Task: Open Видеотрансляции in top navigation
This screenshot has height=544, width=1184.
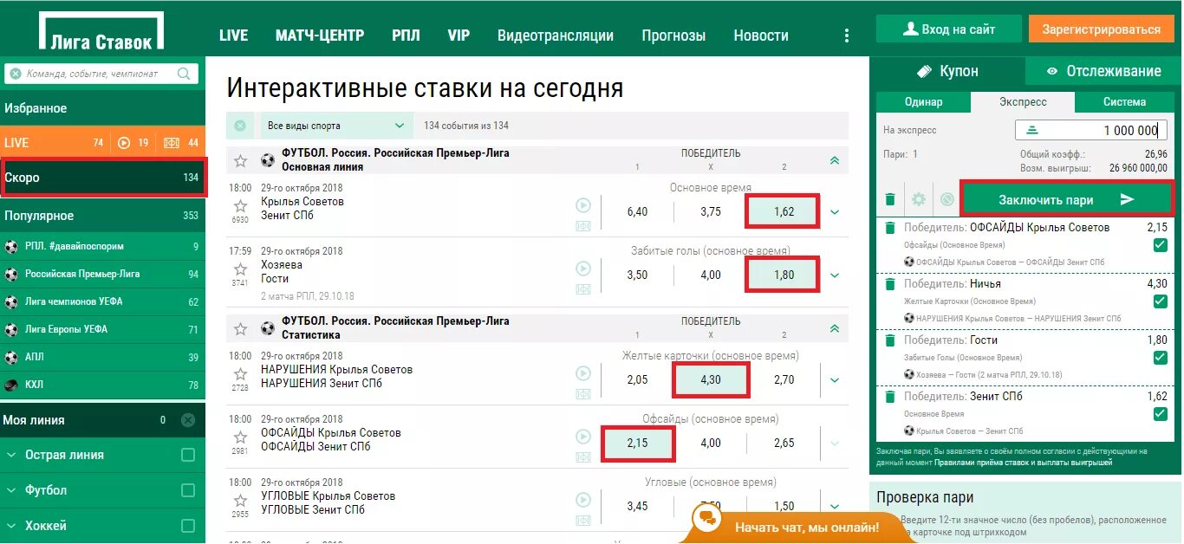Action: click(x=556, y=36)
